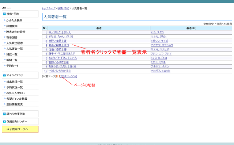Click the 次ページ>> pagination link
This screenshot has width=234, height=145.
[70, 76]
